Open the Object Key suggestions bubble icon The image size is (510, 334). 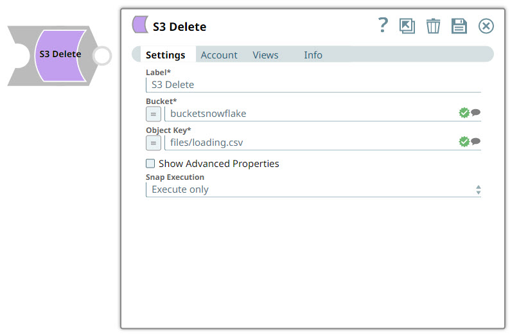(475, 142)
